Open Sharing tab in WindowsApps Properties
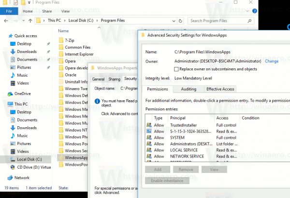 click(x=114, y=79)
